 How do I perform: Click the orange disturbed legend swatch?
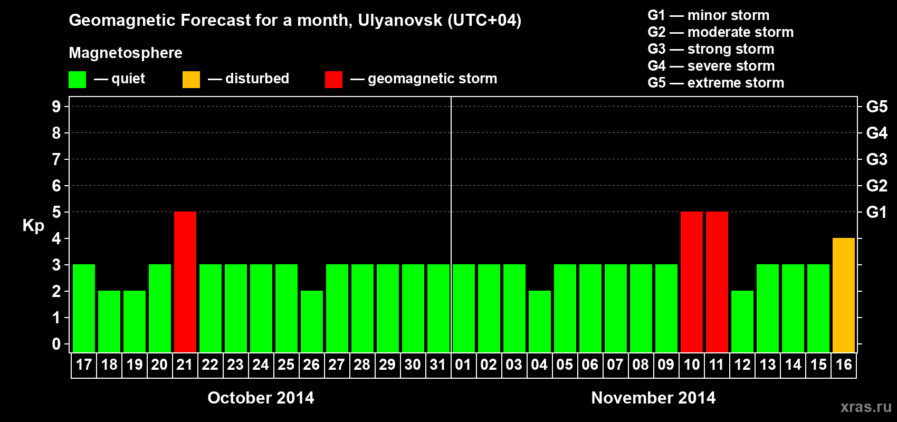191,80
